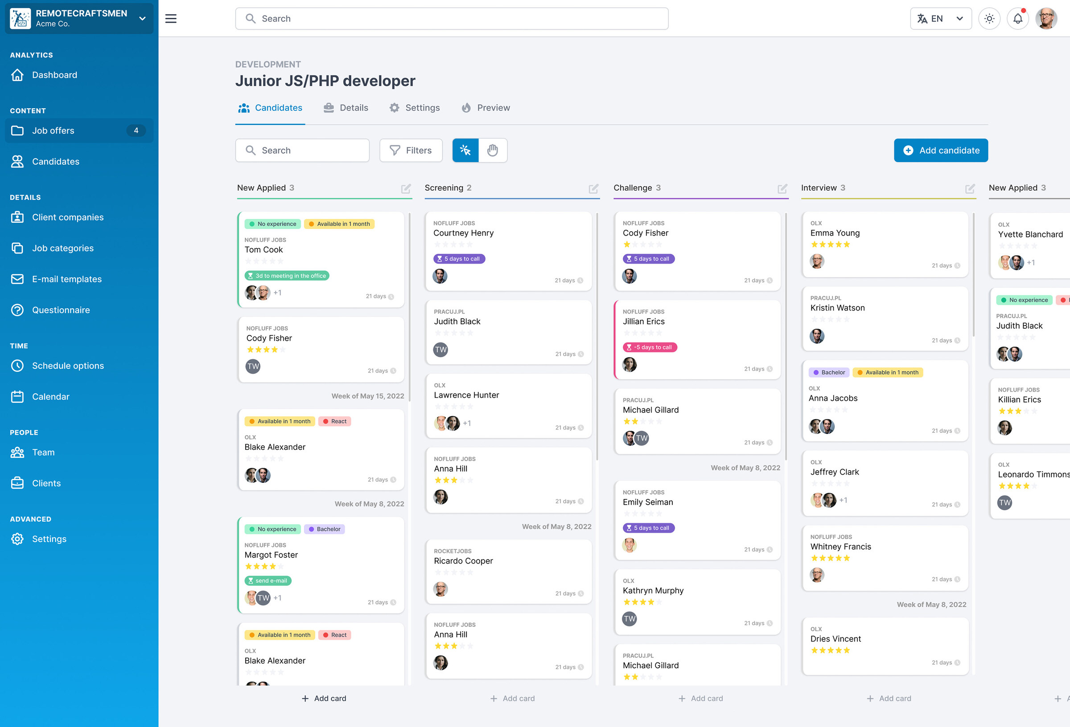The height and width of the screenshot is (727, 1070).
Task: Open Job offers in sidebar
Action: [x=79, y=131]
